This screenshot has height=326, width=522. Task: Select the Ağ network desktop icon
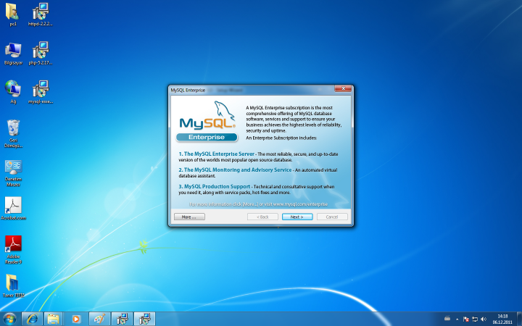(x=13, y=89)
